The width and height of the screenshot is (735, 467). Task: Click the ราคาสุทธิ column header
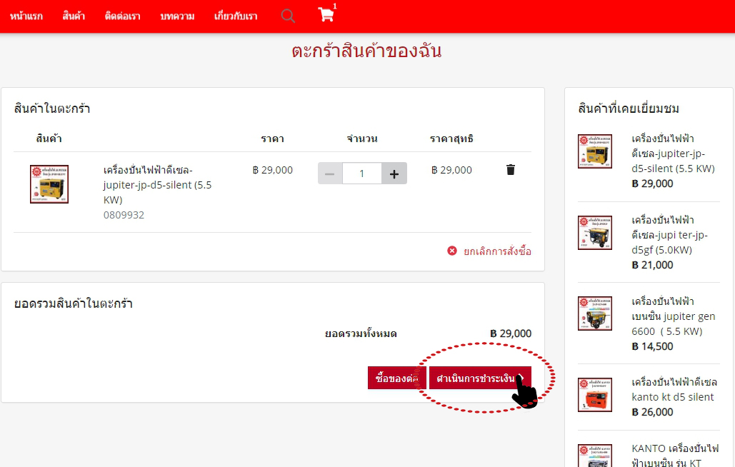pyautogui.click(x=451, y=139)
